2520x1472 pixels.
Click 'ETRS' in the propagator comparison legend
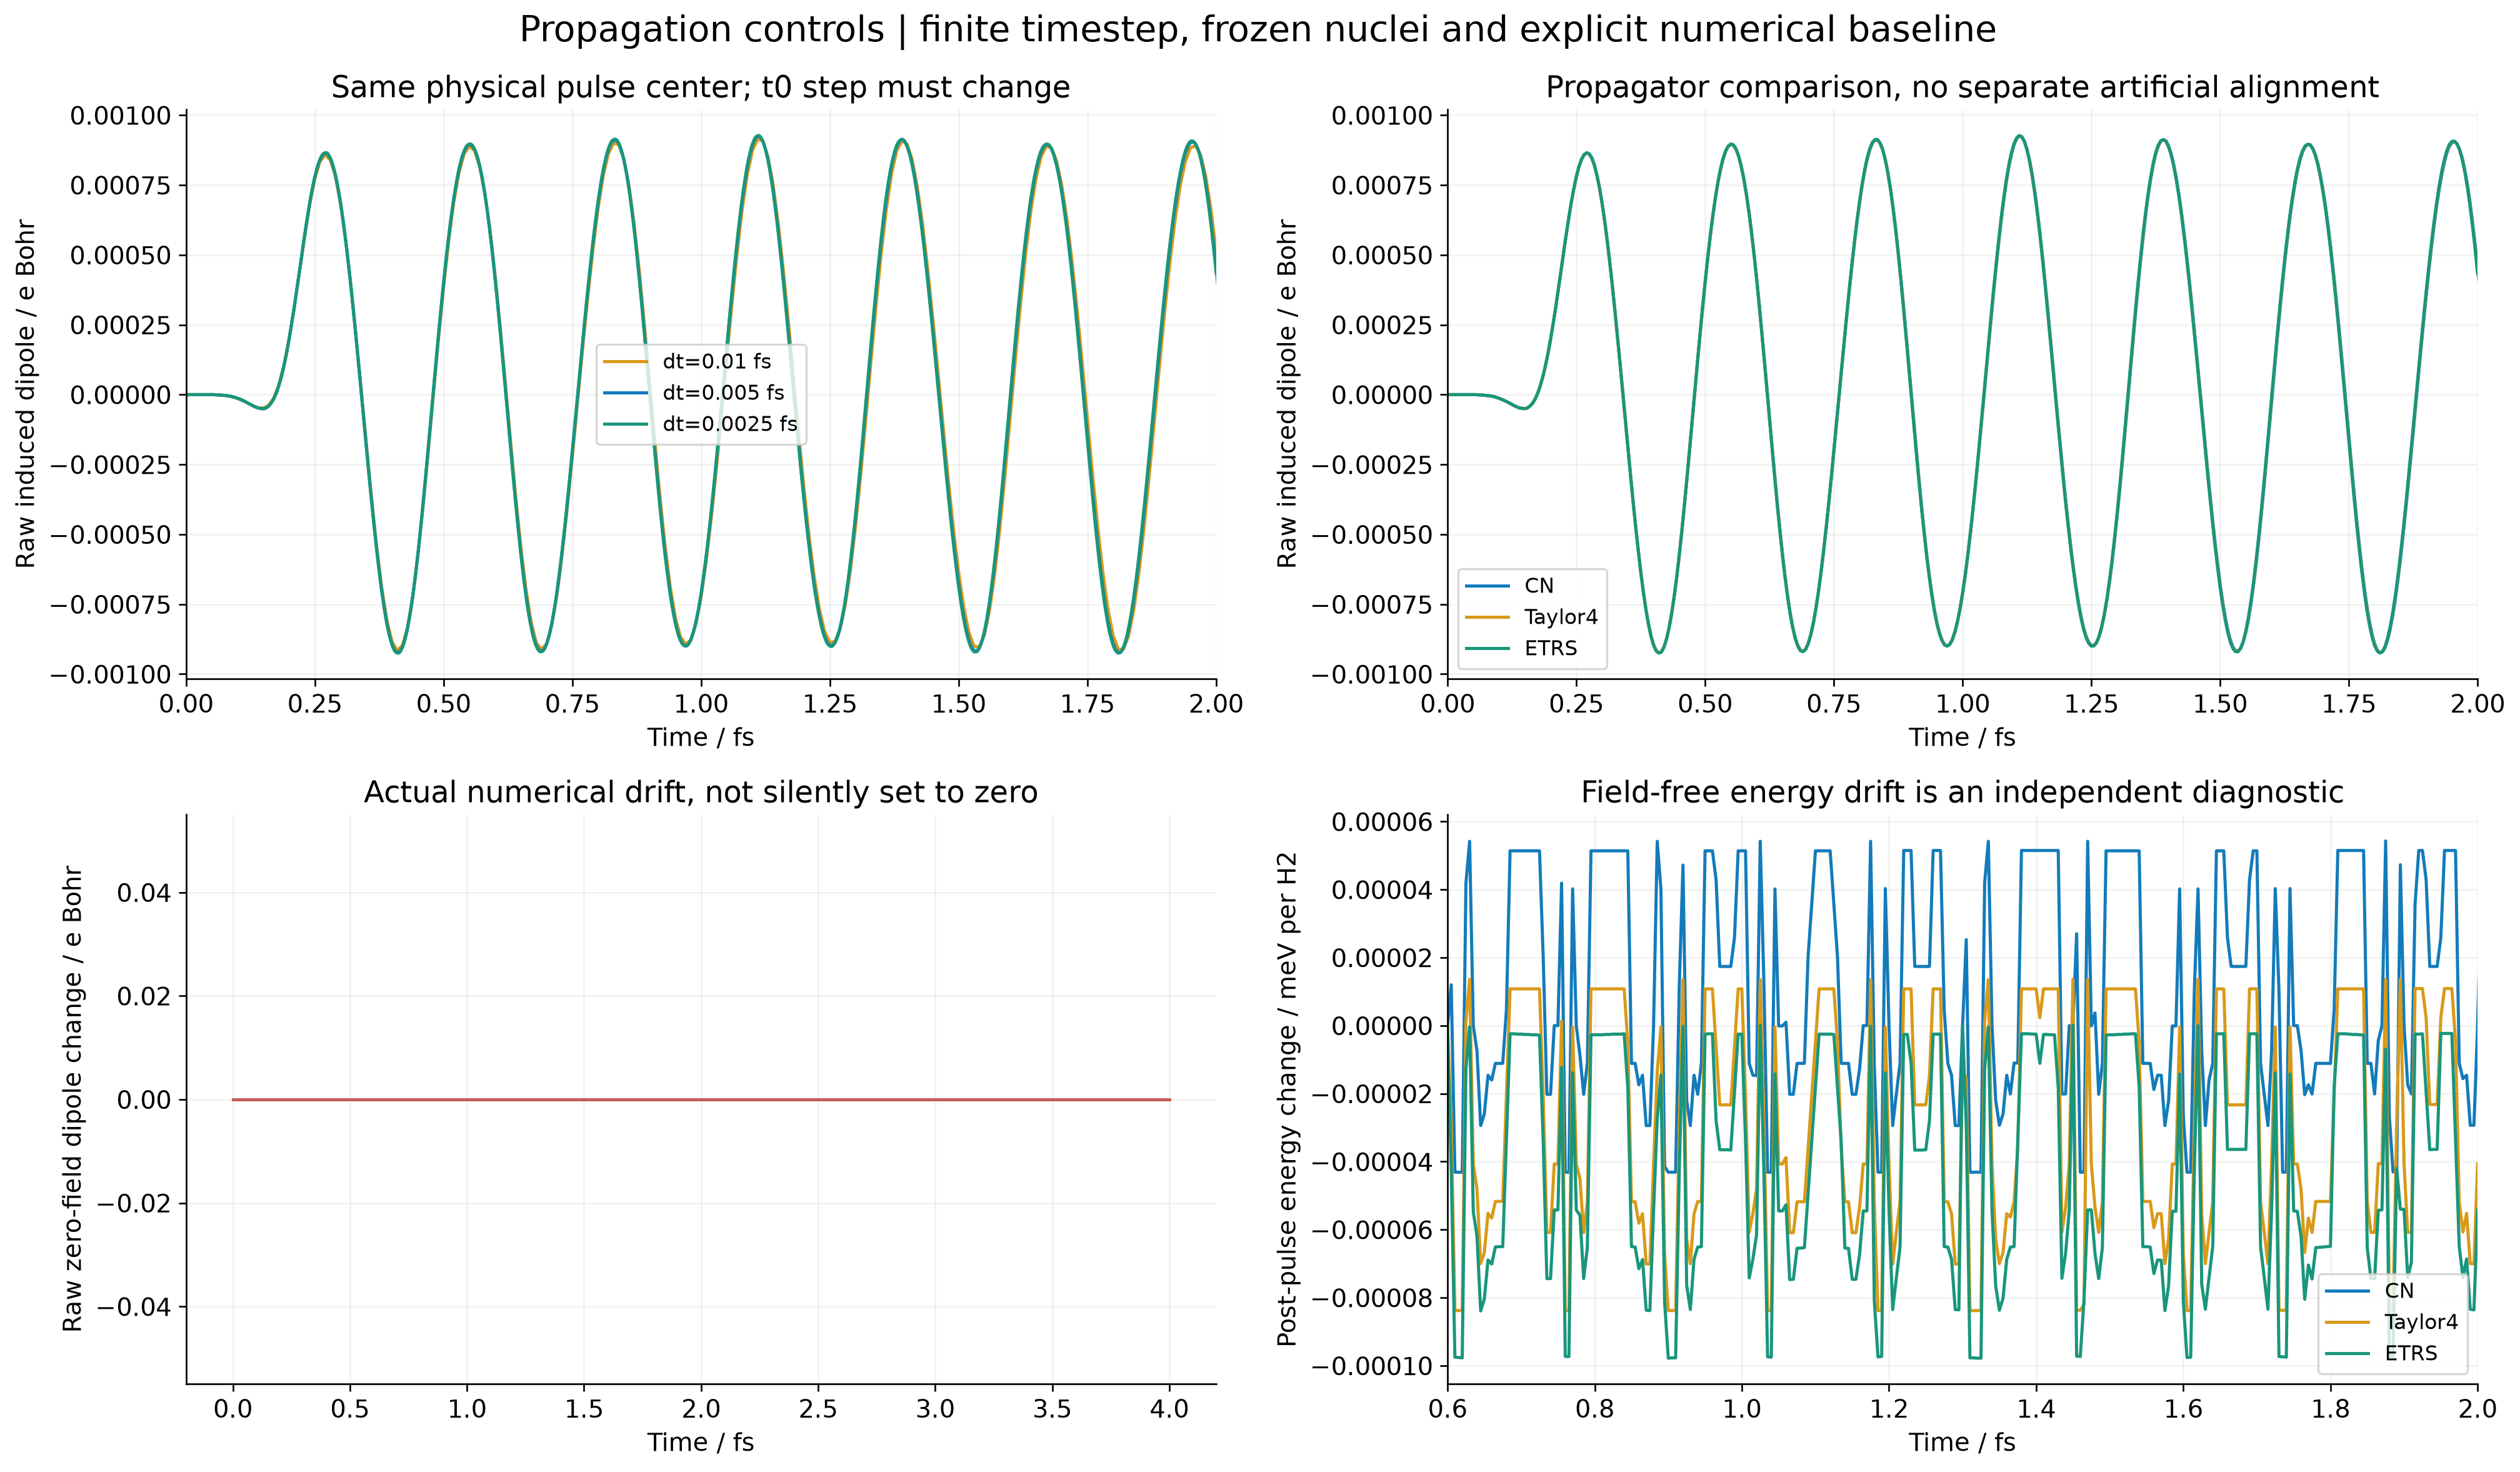tap(1551, 648)
